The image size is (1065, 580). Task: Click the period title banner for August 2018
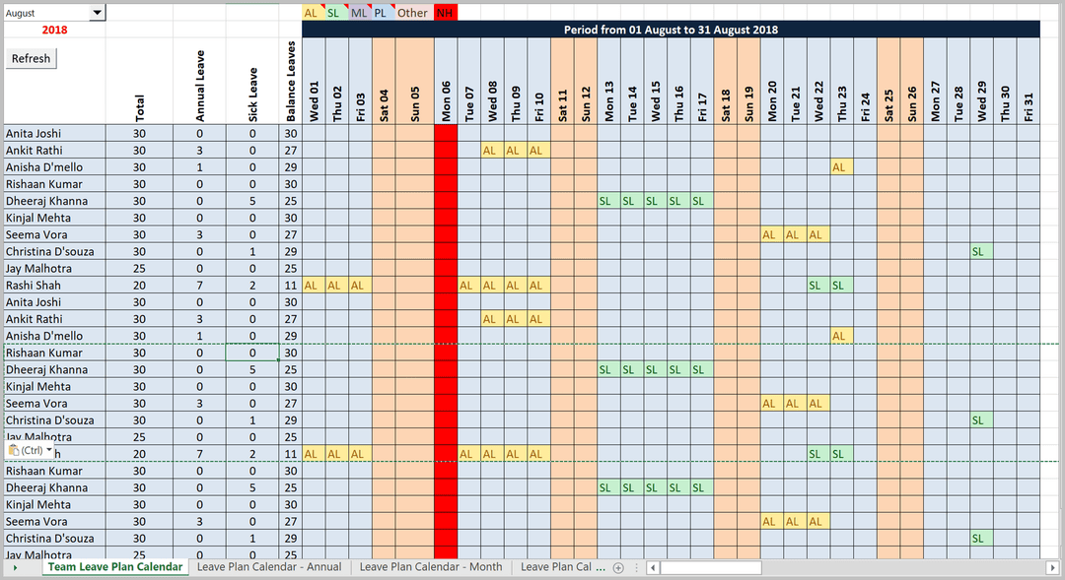tap(671, 30)
